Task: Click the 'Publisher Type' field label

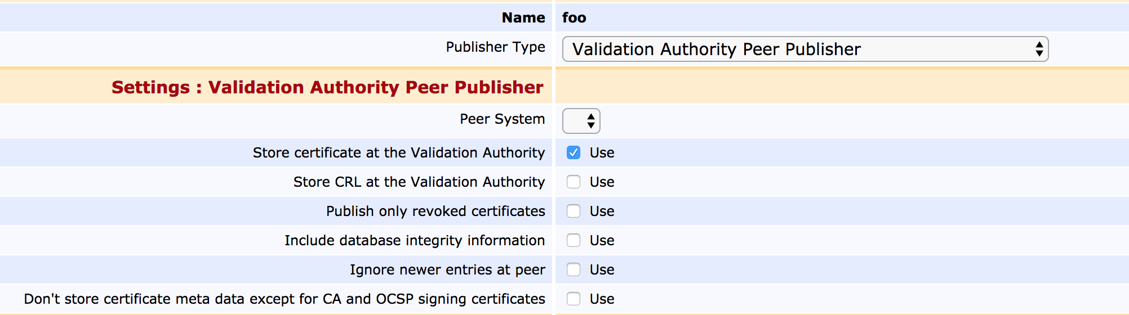Action: (x=495, y=47)
